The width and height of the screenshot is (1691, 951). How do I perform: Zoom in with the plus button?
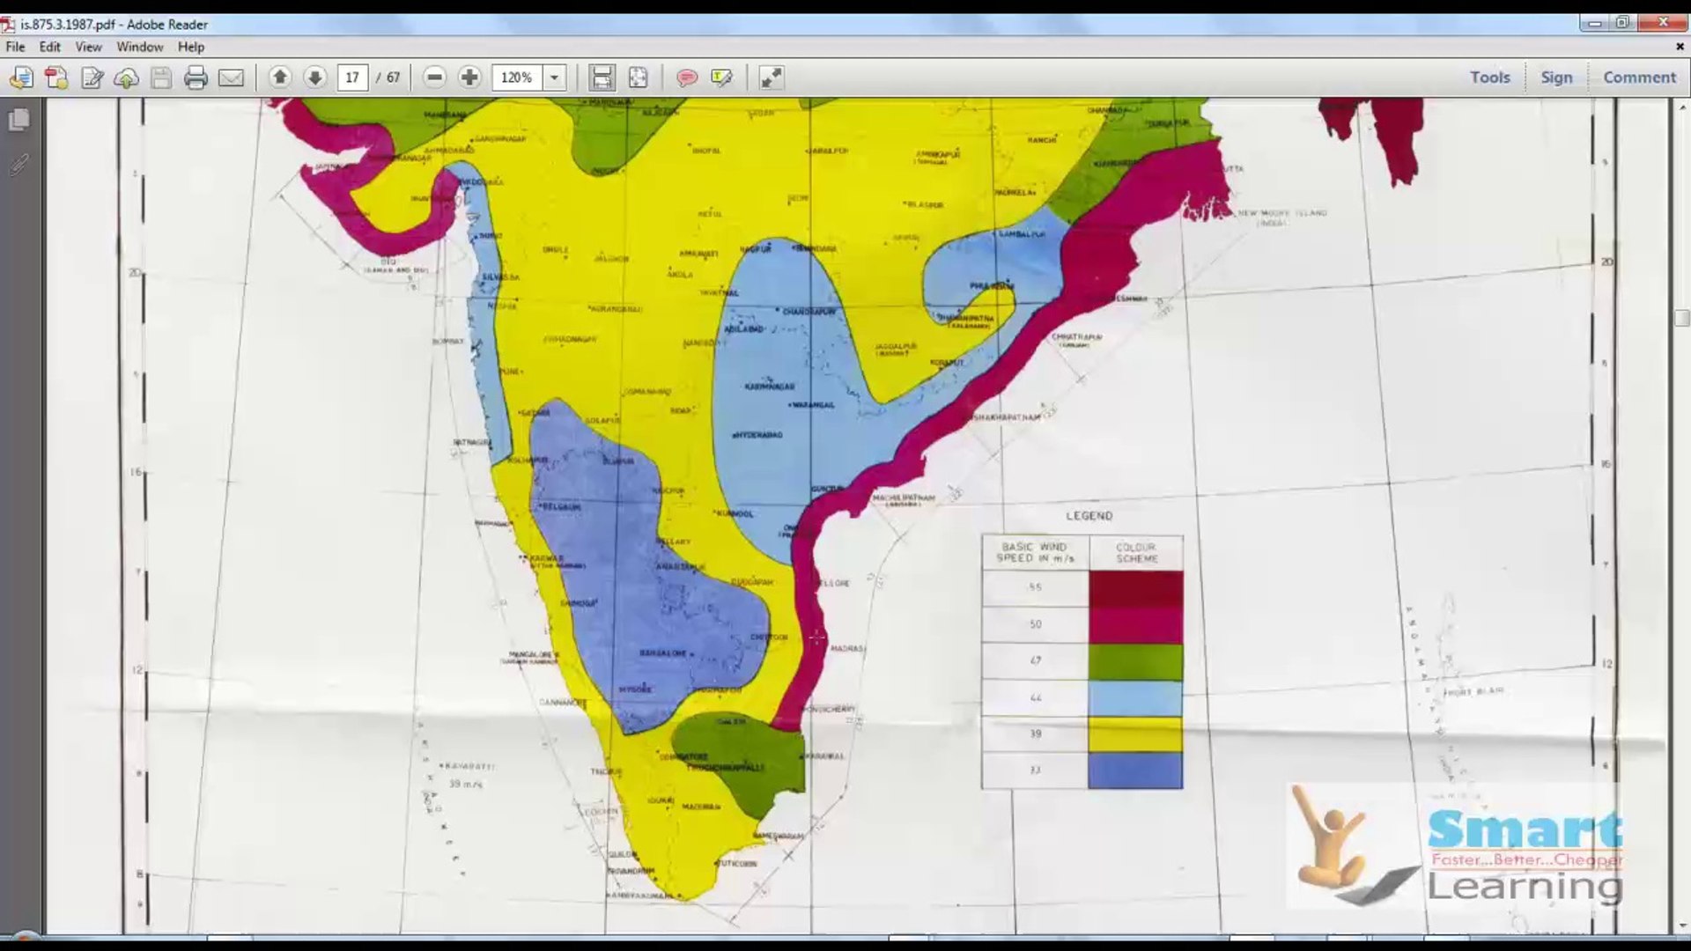[469, 77]
